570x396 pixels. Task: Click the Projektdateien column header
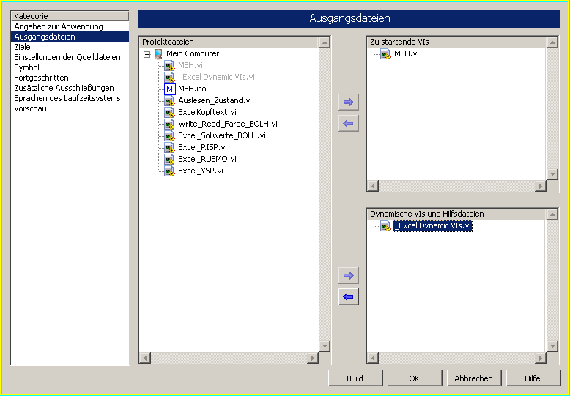click(x=229, y=42)
